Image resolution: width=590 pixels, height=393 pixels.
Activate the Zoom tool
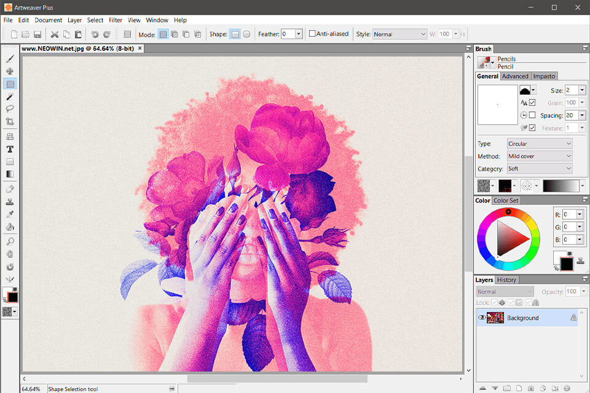coord(10,241)
